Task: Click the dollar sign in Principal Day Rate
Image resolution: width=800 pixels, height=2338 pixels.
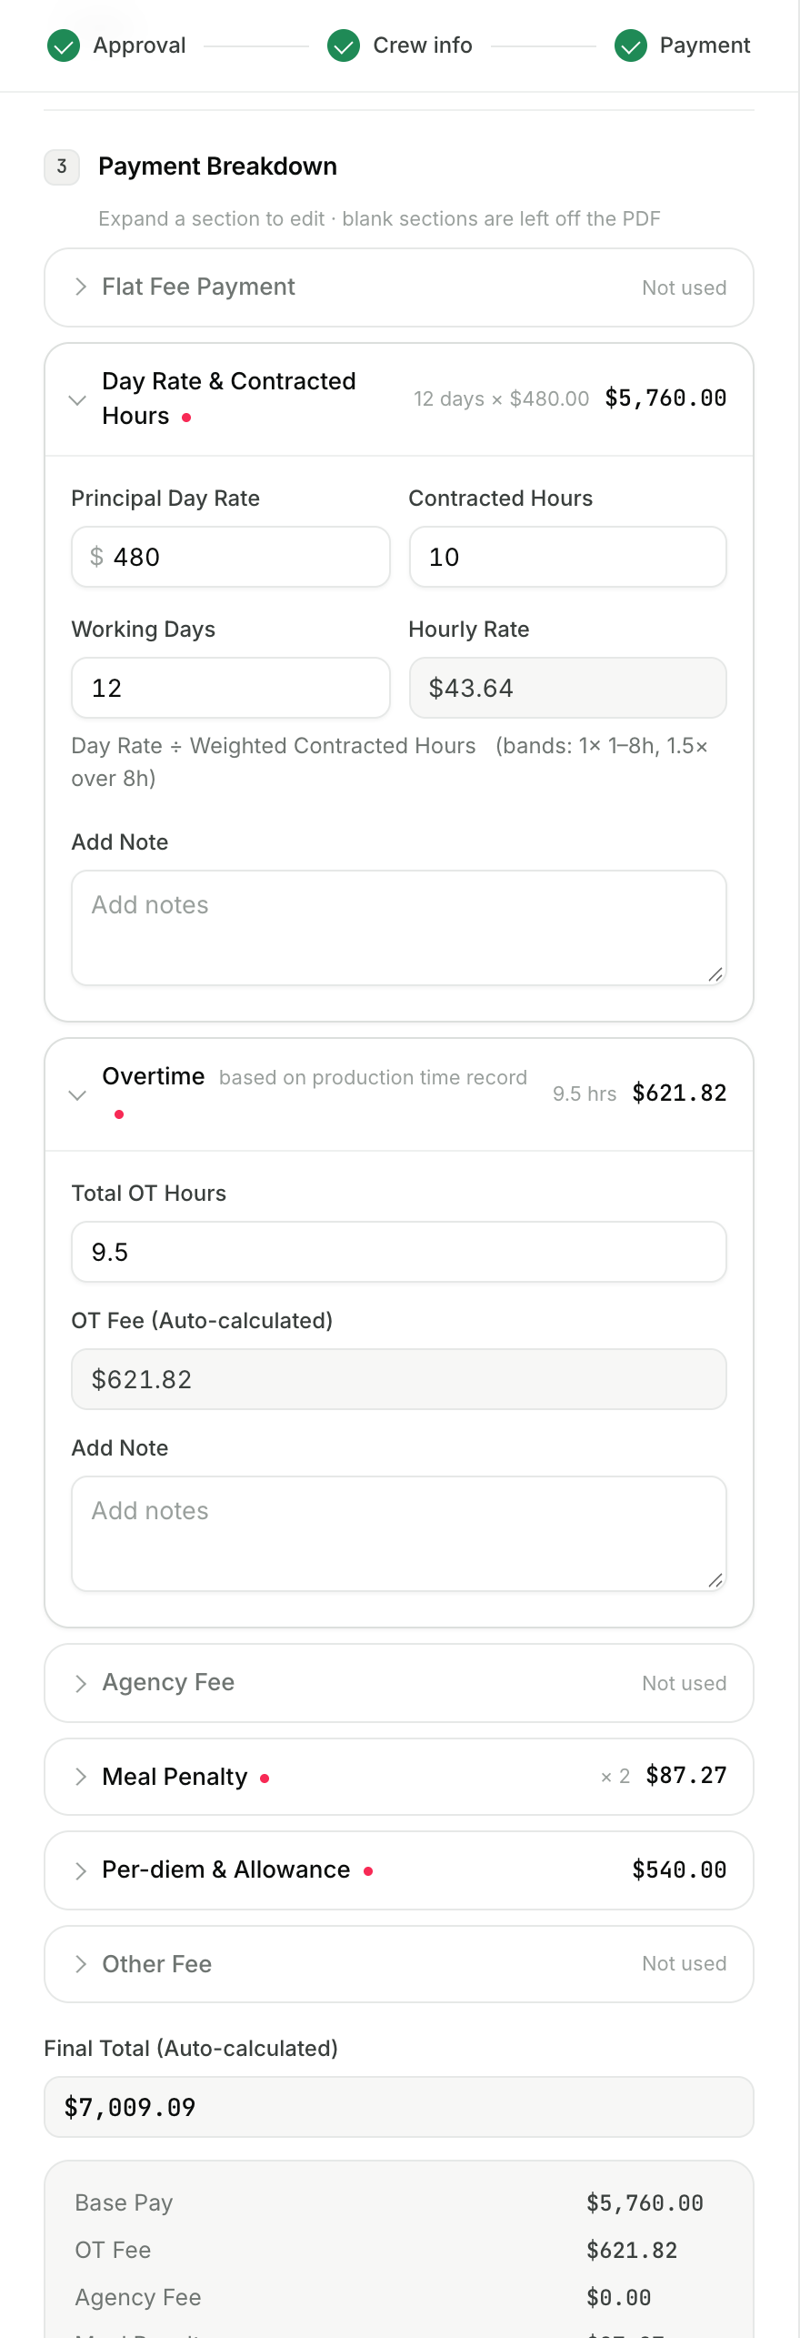Action: point(96,557)
